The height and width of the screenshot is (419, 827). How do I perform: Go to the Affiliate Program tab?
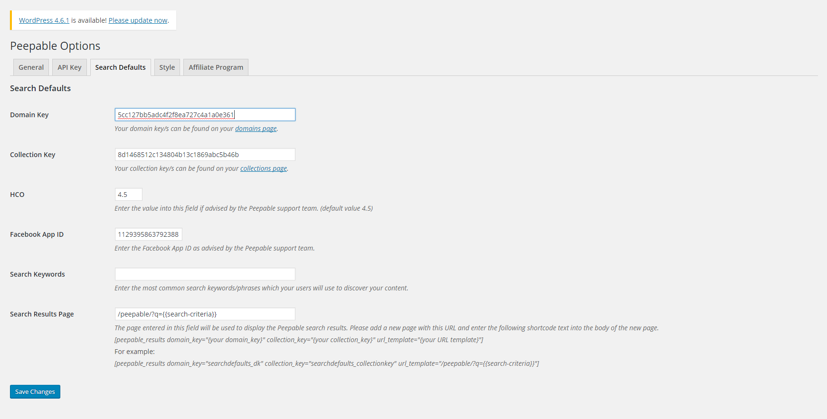tap(216, 67)
